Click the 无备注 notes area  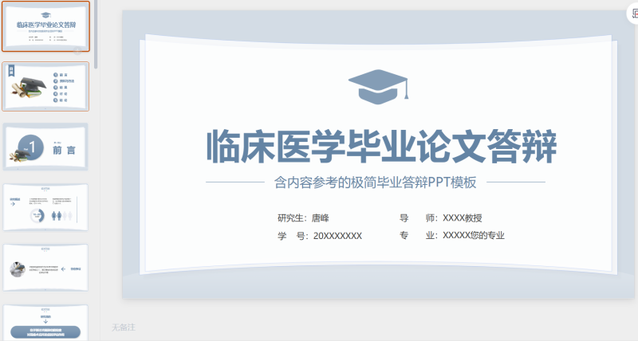click(x=124, y=327)
